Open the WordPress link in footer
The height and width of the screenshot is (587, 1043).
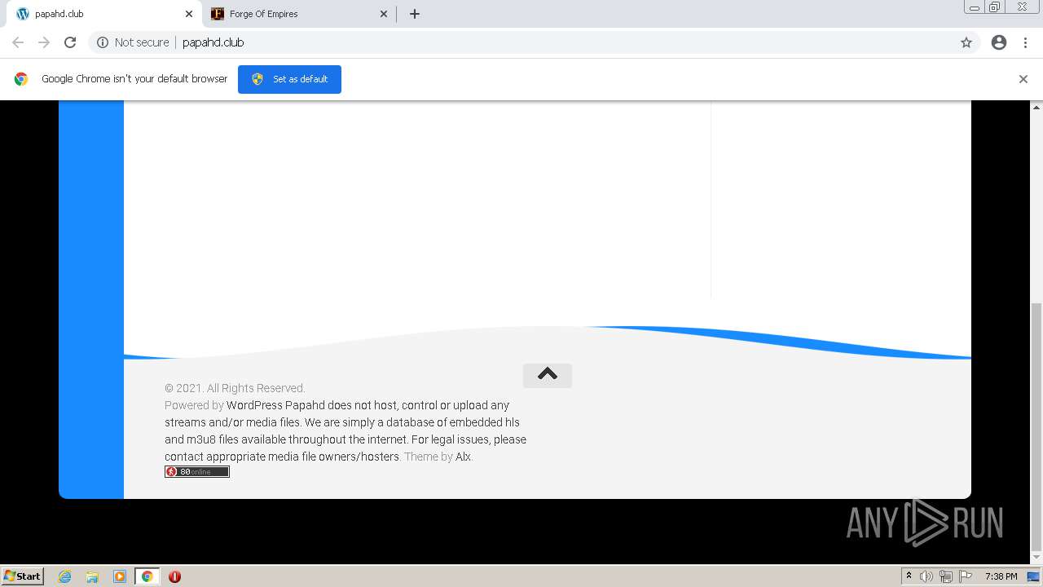(254, 405)
